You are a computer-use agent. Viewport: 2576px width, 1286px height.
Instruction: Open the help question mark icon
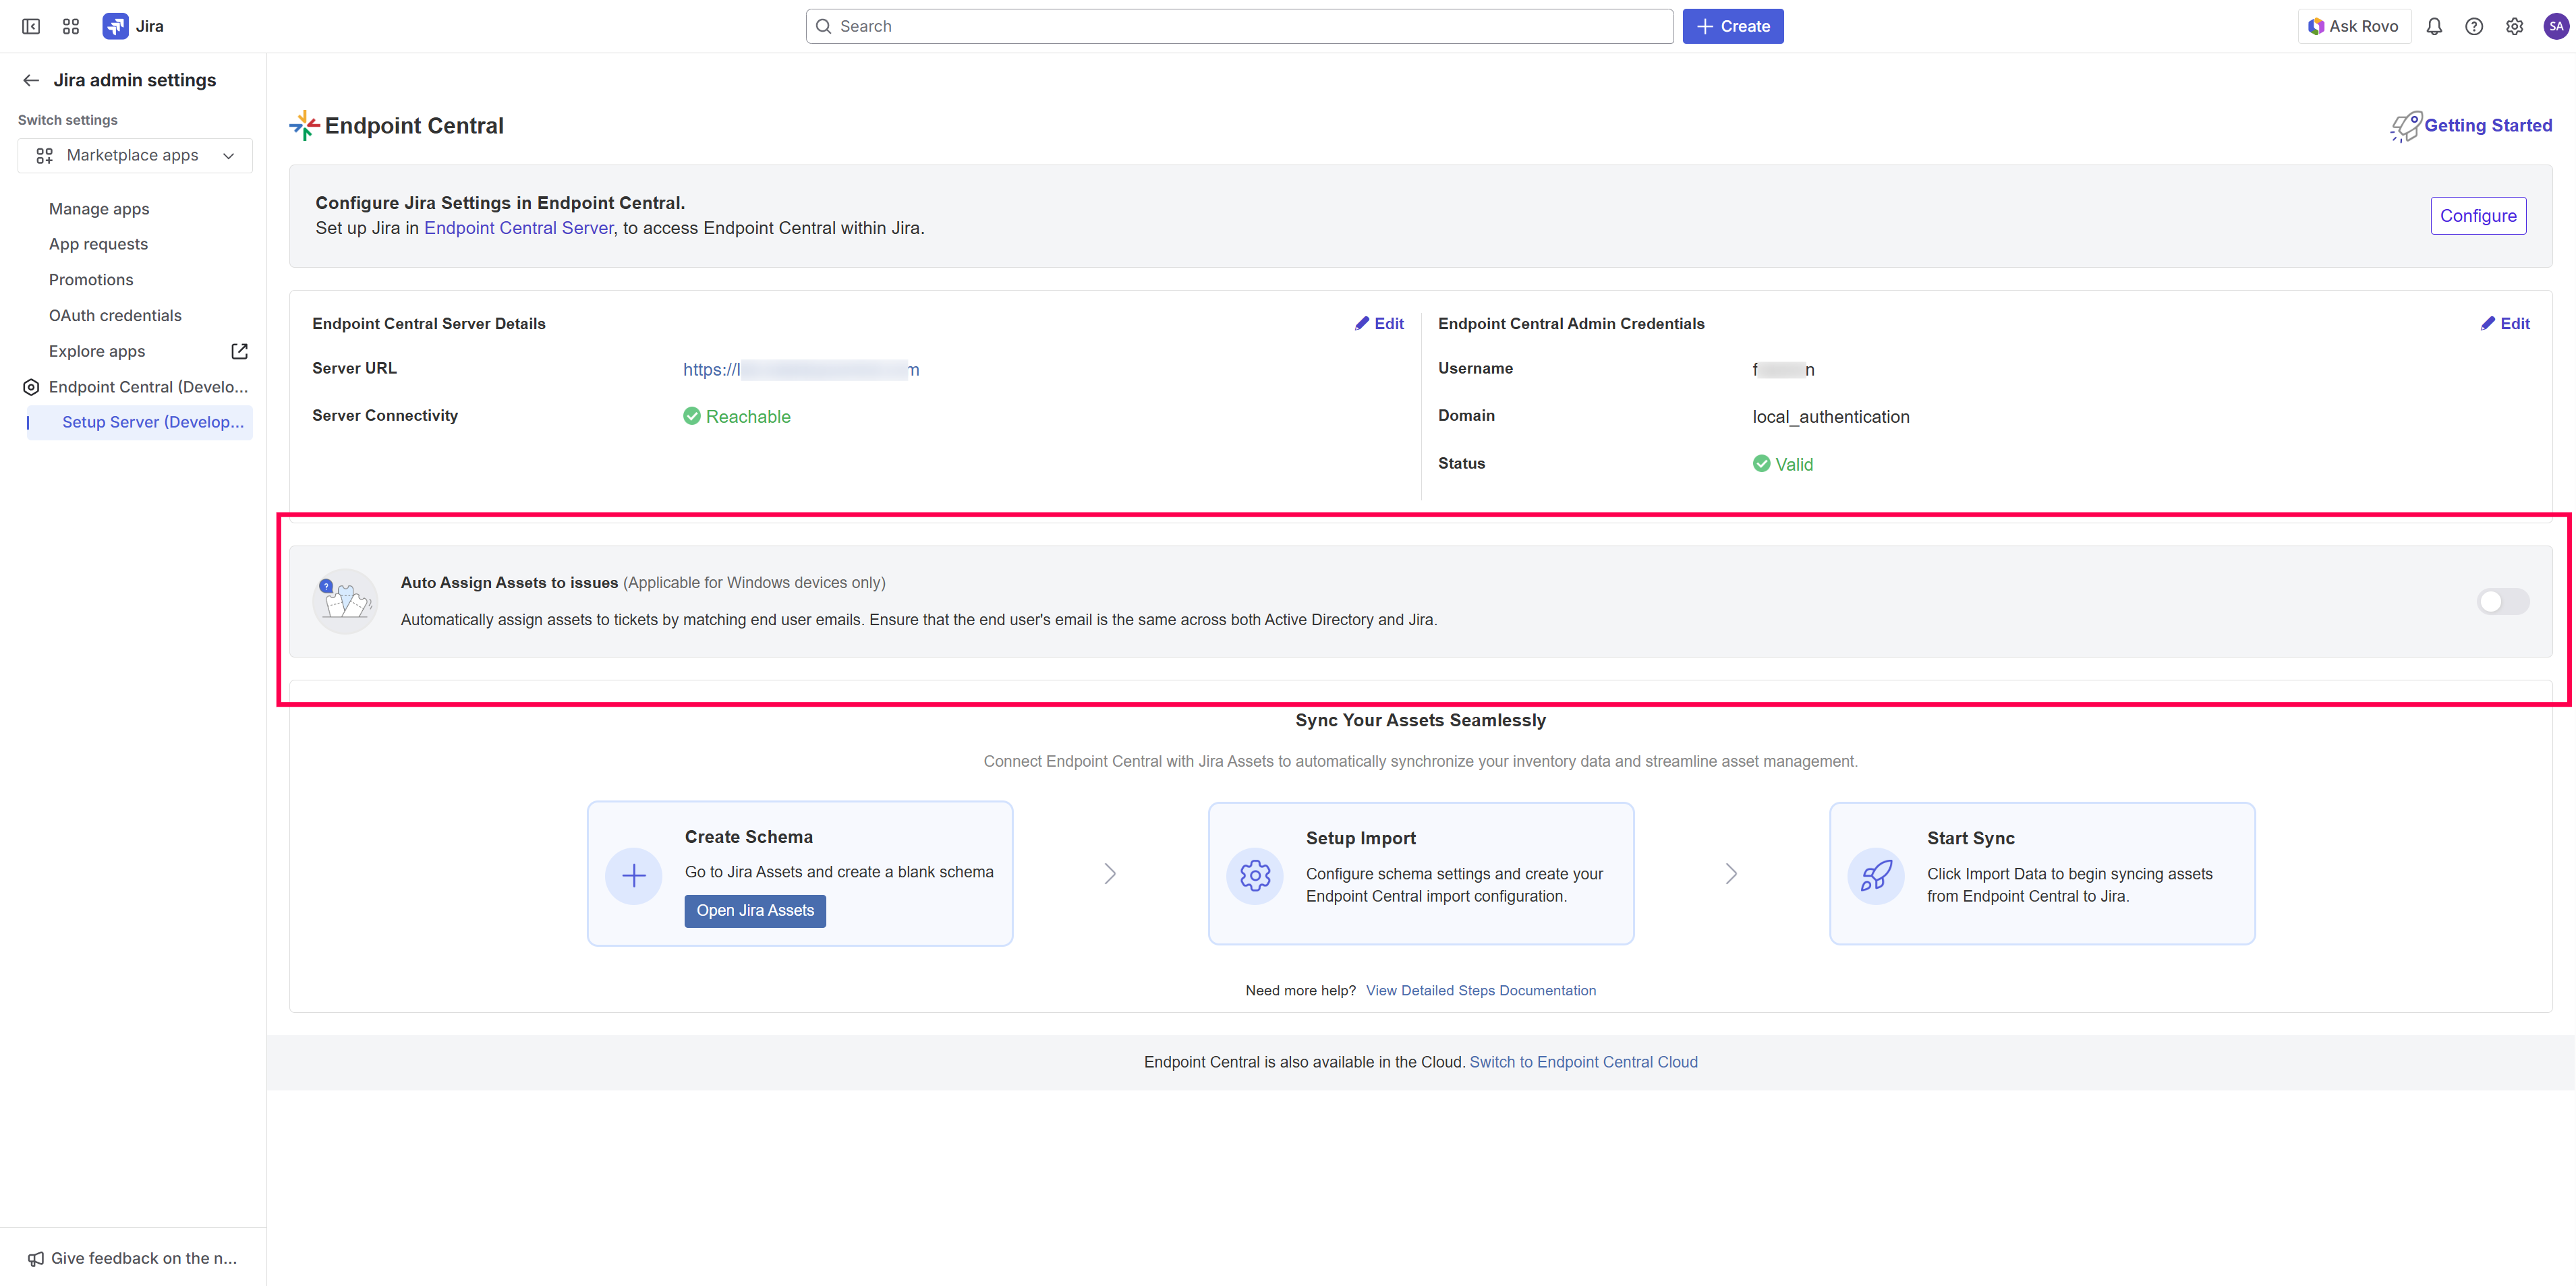(2474, 26)
